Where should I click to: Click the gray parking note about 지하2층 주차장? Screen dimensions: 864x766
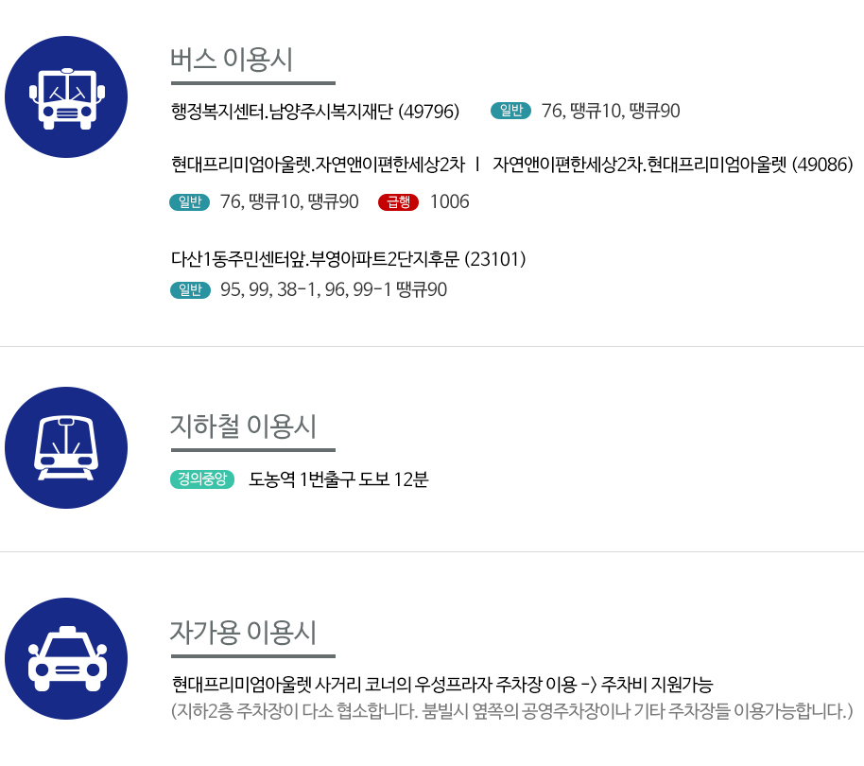tap(512, 711)
